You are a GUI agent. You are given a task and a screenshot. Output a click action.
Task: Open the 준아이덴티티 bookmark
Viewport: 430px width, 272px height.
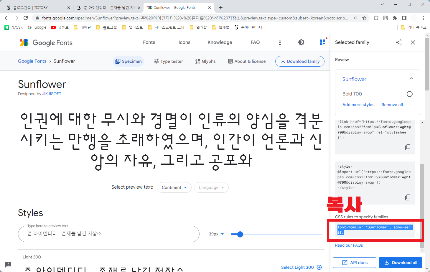pyautogui.click(x=248, y=27)
